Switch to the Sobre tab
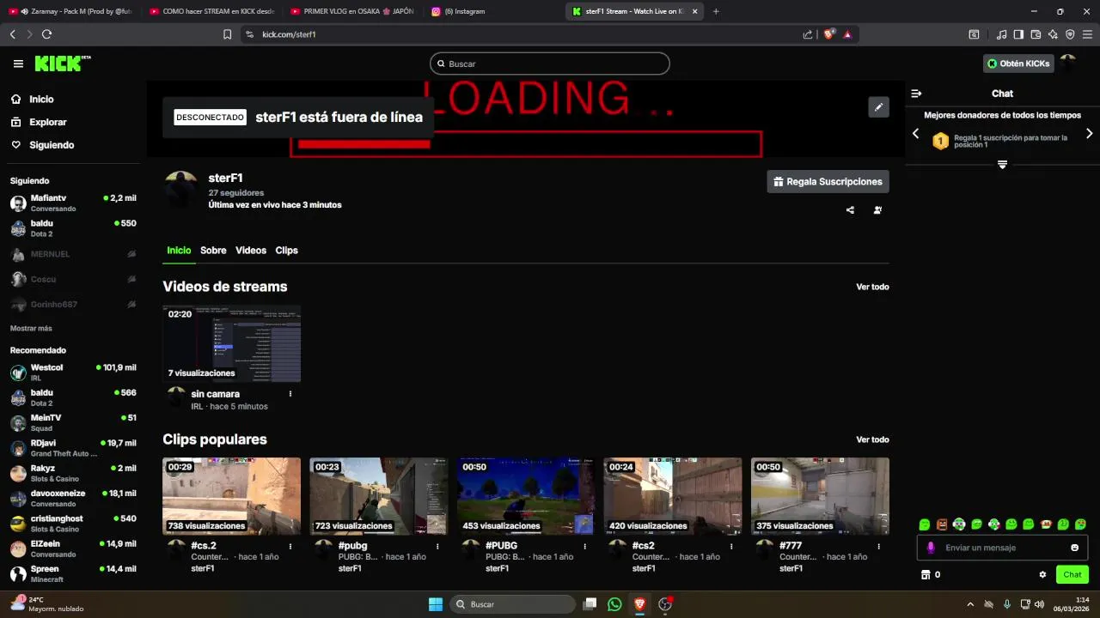The height and width of the screenshot is (618, 1100). pyautogui.click(x=213, y=251)
